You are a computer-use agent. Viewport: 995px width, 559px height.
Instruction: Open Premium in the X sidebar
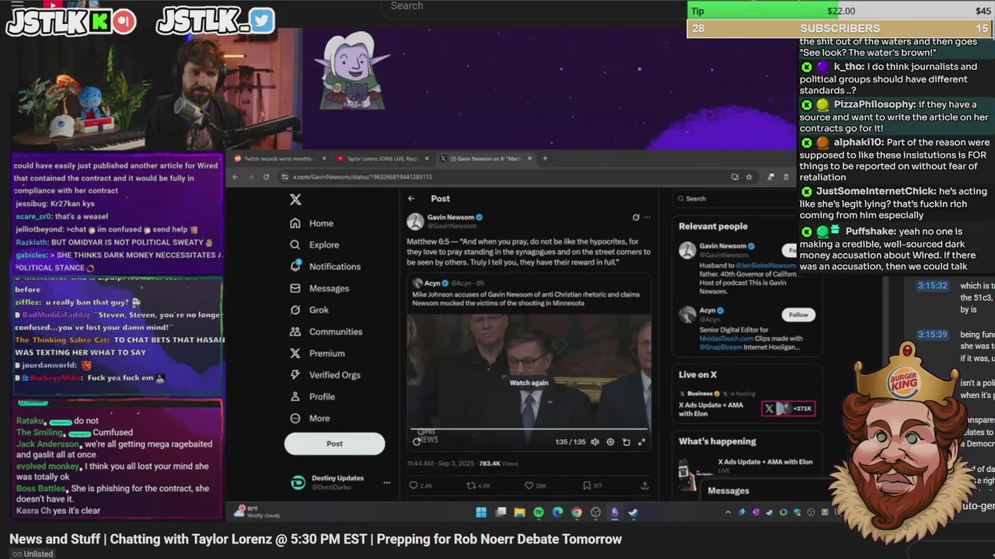[317, 353]
